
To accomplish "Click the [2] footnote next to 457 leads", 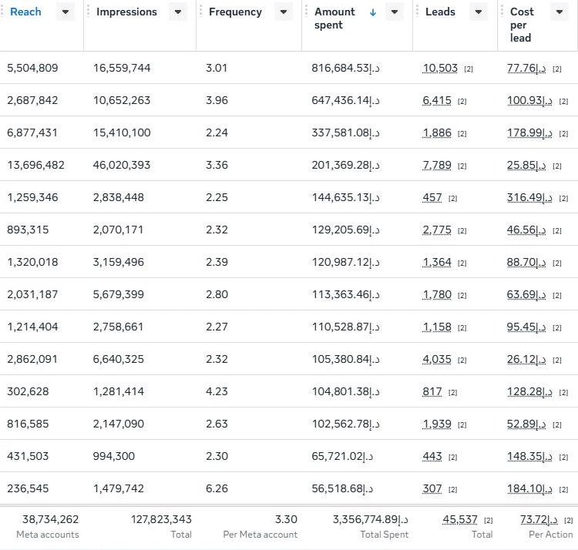I will coord(452,199).
